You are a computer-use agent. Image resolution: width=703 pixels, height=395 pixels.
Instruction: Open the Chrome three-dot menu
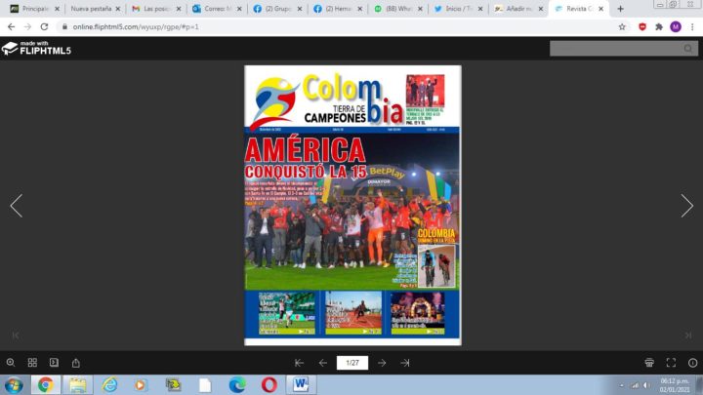click(x=692, y=27)
